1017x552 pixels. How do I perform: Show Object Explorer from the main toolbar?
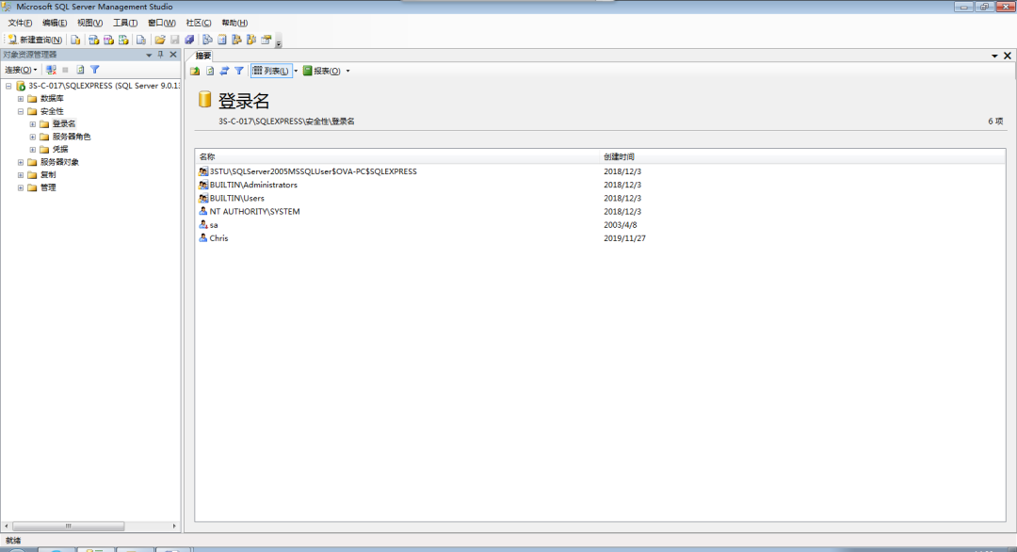pyautogui.click(x=236, y=40)
